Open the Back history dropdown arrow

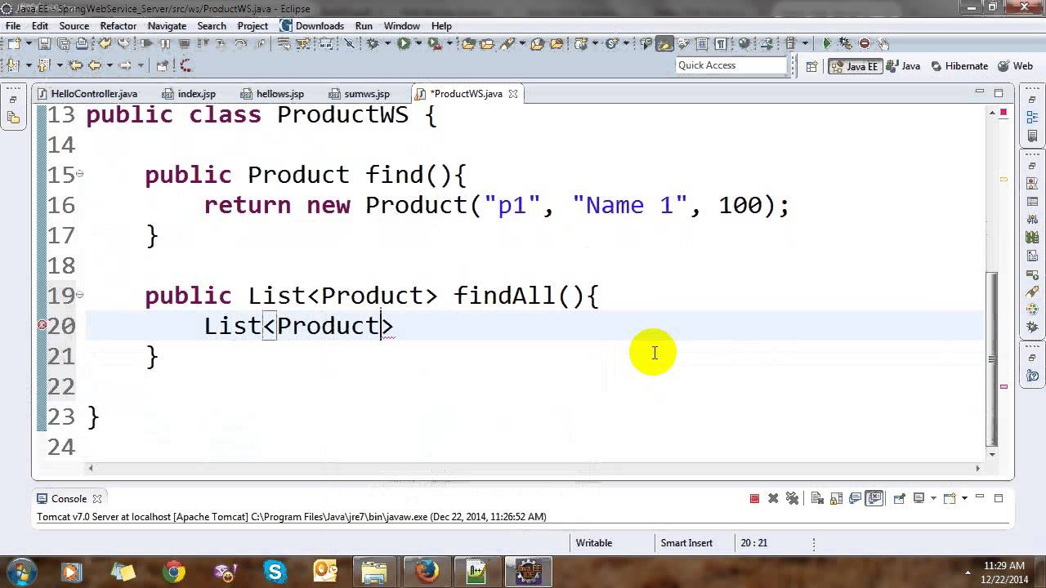(110, 65)
